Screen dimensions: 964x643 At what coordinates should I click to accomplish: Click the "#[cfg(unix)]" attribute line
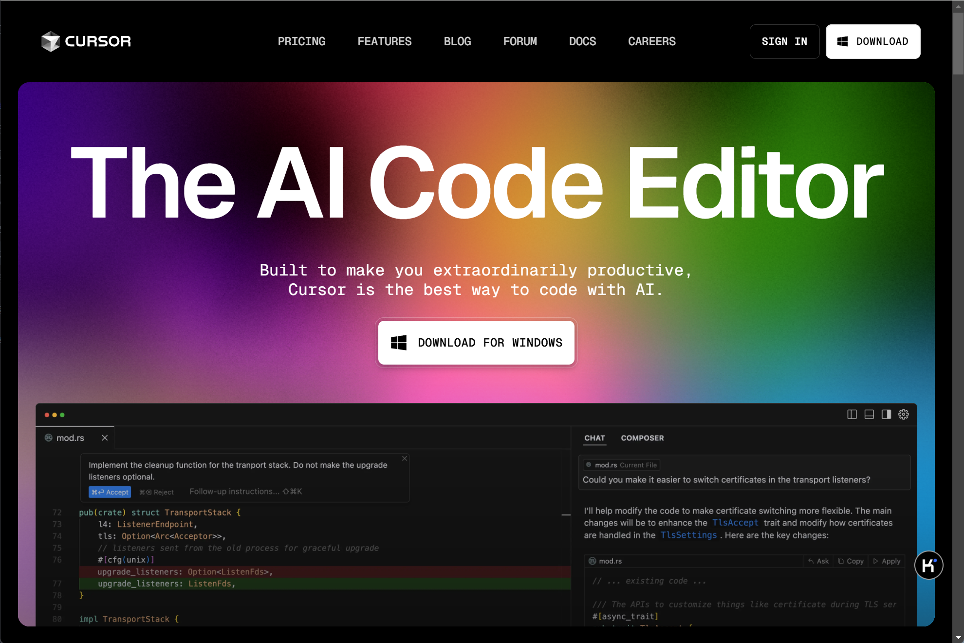pos(126,560)
